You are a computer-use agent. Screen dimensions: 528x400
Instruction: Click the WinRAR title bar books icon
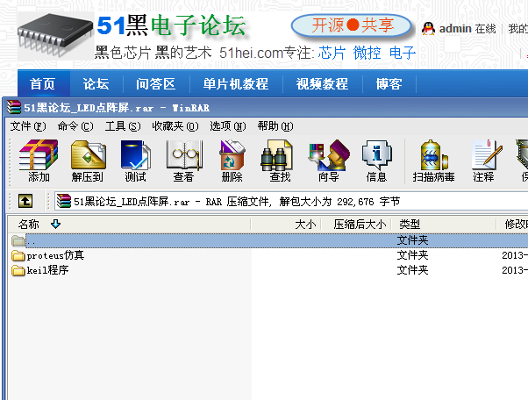point(14,107)
